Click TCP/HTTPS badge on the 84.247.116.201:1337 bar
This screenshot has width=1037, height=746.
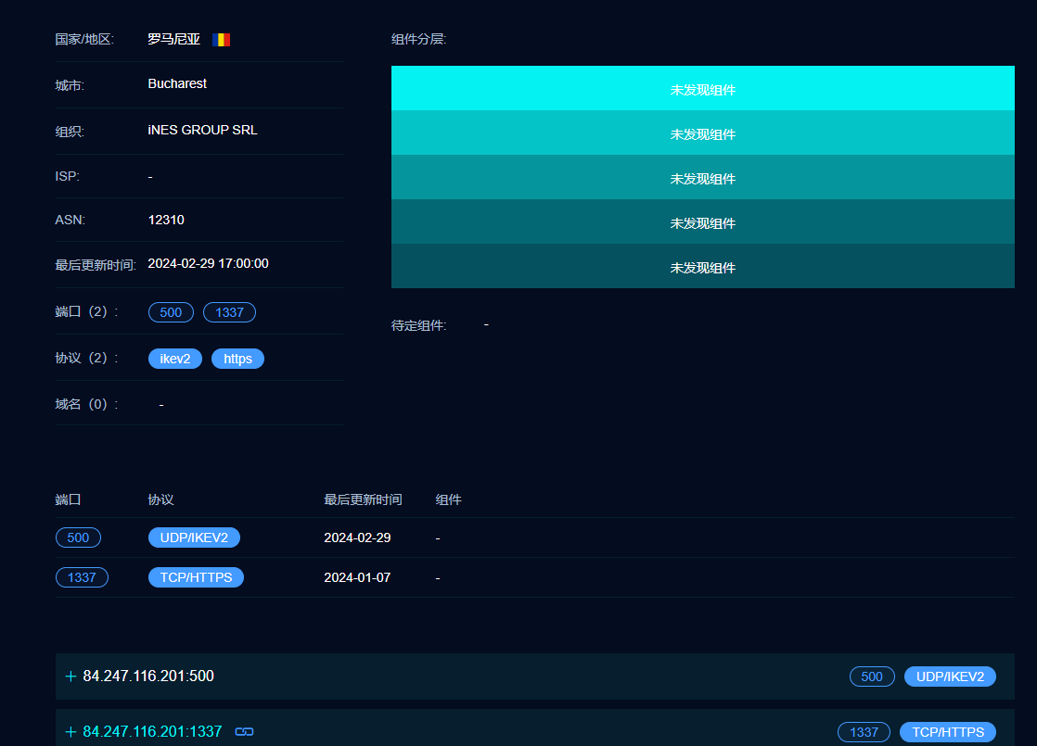(x=948, y=732)
